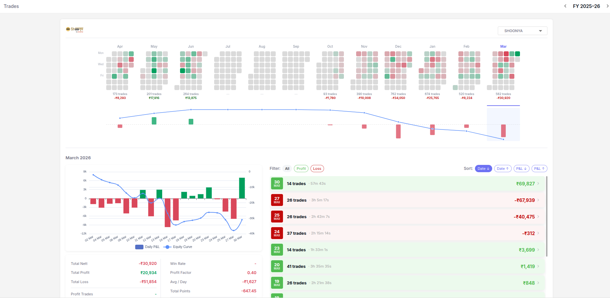Click the 20 MAR green date badge
This screenshot has height=298, width=610.
point(277,266)
